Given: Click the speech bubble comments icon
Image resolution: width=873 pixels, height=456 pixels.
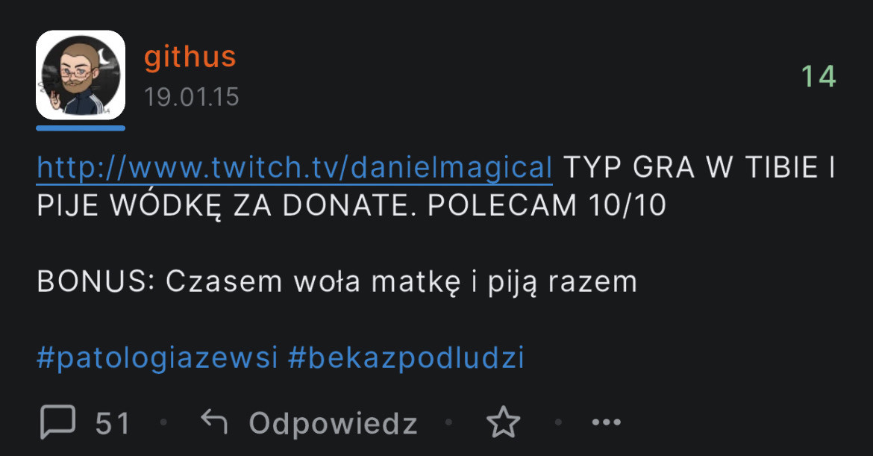Looking at the screenshot, I should [x=58, y=422].
